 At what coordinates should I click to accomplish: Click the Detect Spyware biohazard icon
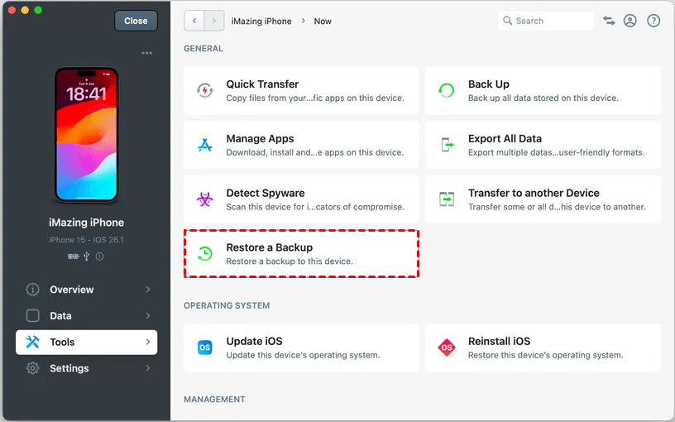205,199
